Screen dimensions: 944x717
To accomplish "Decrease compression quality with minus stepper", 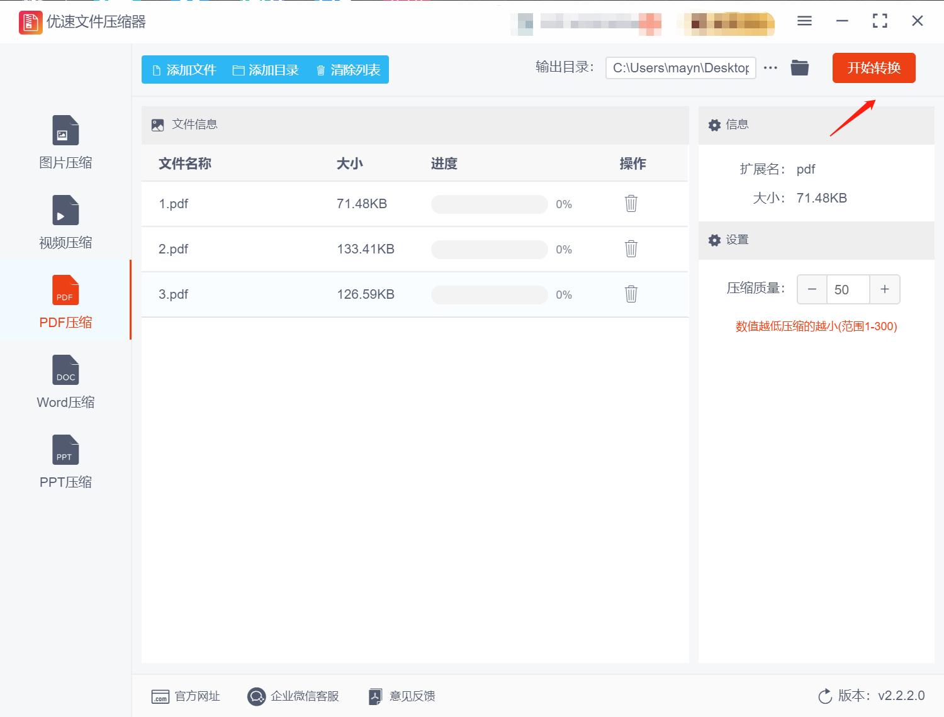I will coord(812,289).
